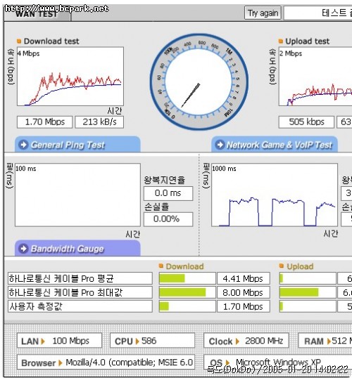Click the orange Download test bullet icon
Image resolution: width=352 pixels, height=378 pixels.
(19, 41)
